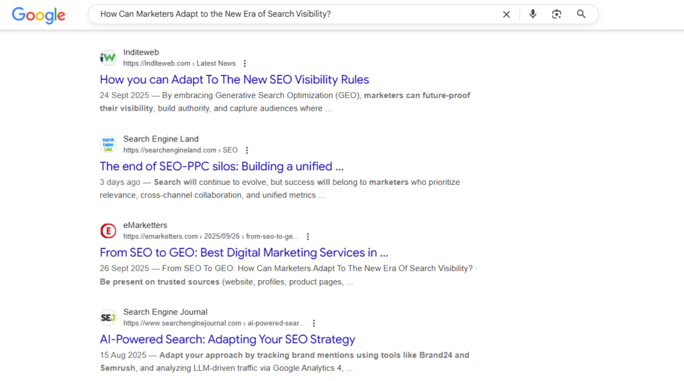The height and width of the screenshot is (381, 684).
Task: Start voice search with microphone icon
Action: point(532,14)
